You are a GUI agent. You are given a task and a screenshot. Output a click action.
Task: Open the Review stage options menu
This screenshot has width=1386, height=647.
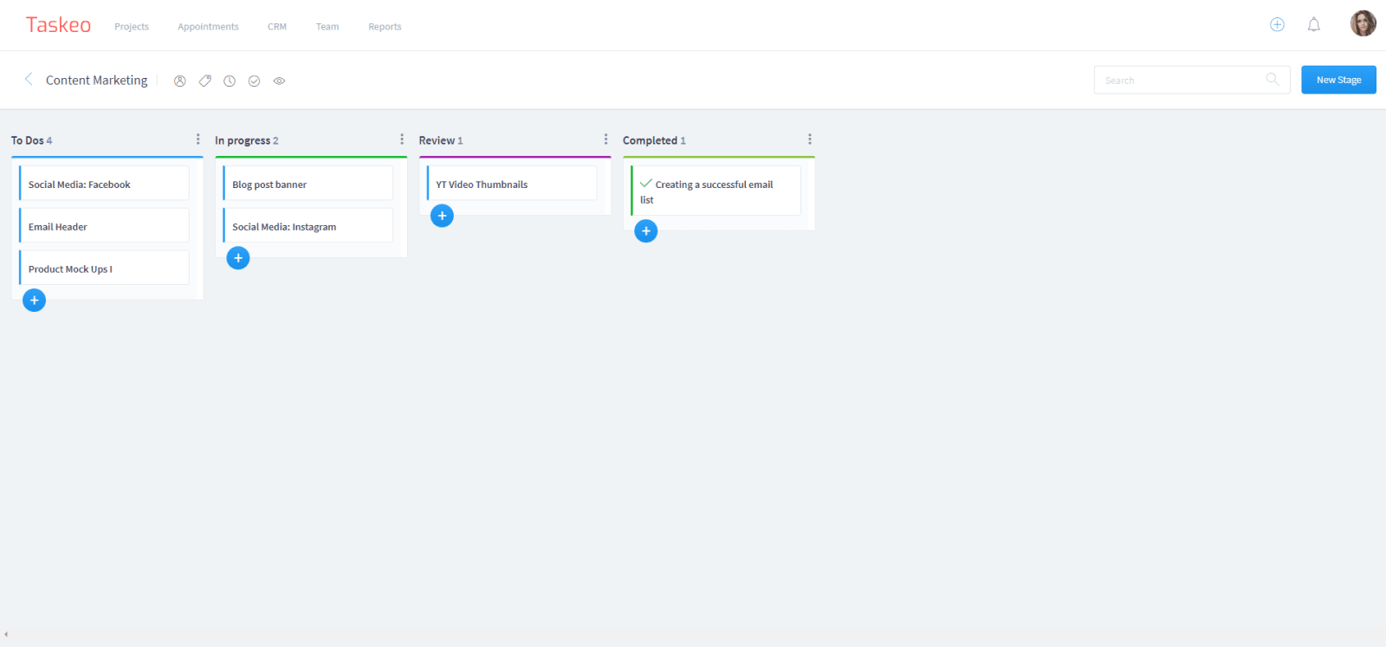pos(606,139)
